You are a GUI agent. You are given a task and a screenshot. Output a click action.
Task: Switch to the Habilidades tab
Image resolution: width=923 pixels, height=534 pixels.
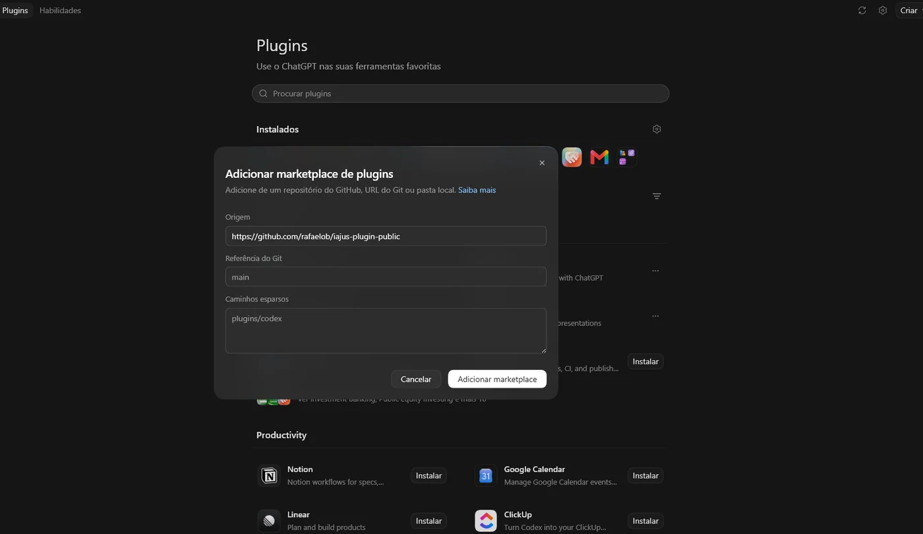click(x=60, y=11)
